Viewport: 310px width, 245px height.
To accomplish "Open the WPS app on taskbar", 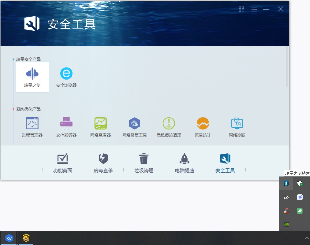I will point(9,238).
